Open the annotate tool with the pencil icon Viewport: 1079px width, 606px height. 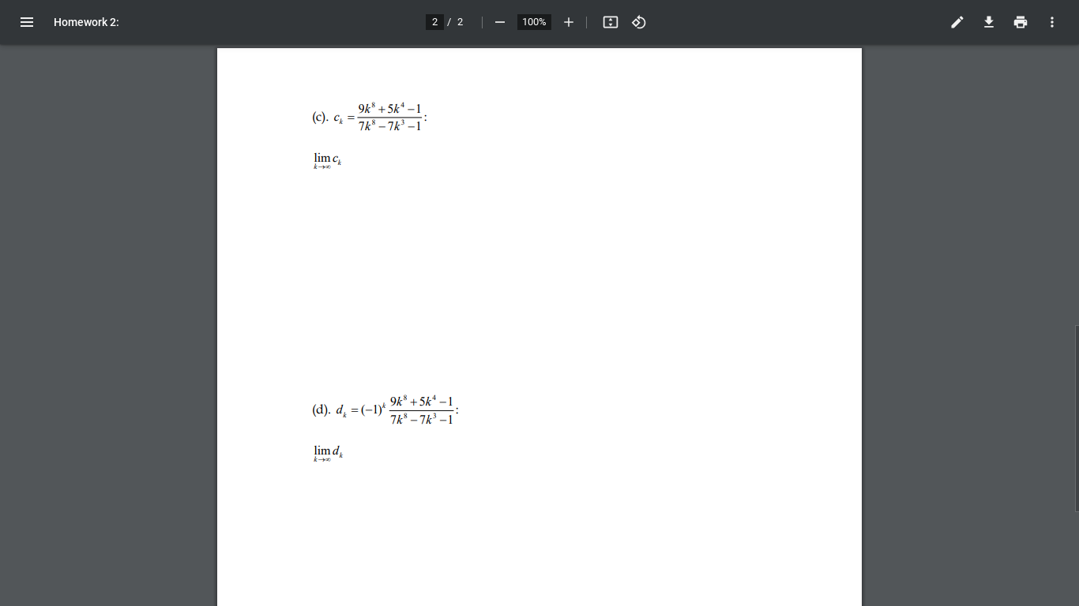[957, 22]
